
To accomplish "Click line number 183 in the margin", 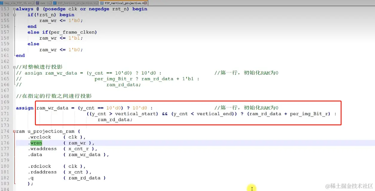I will pos(5,184).
